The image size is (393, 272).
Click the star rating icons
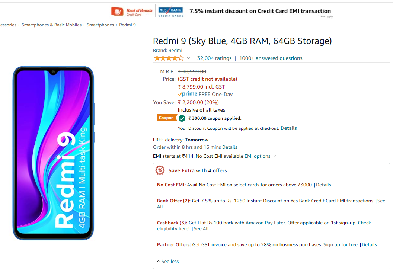(169, 58)
